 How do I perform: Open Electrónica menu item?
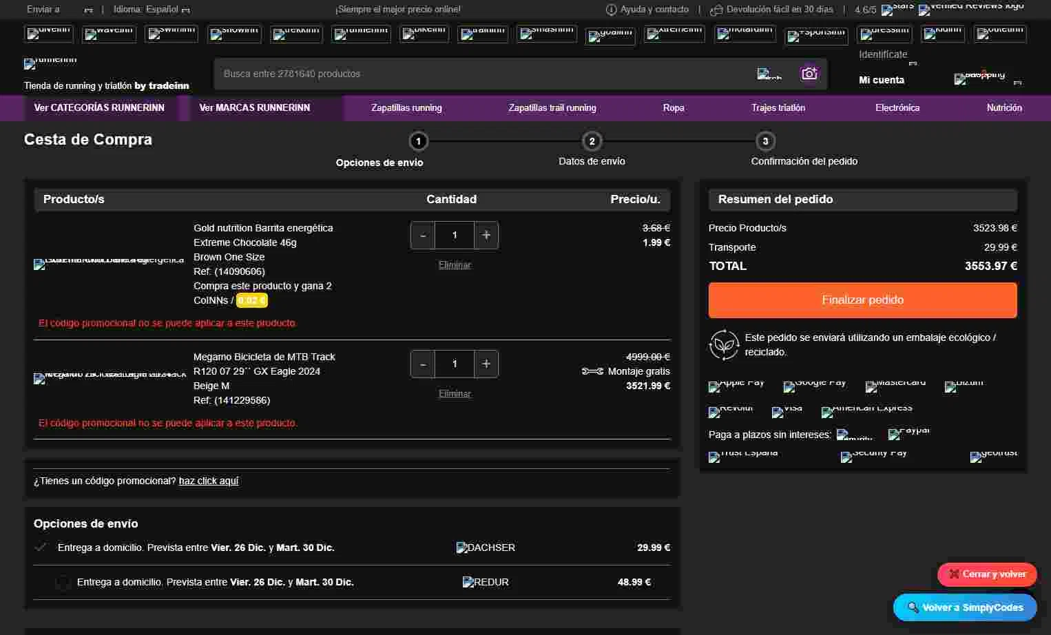(897, 108)
